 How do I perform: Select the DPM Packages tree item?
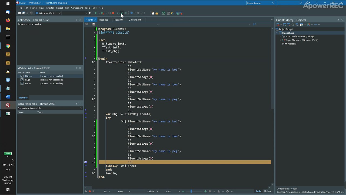tap(289, 44)
